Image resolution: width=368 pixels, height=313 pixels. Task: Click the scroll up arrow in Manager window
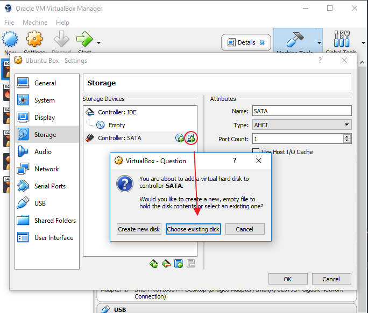click(362, 62)
